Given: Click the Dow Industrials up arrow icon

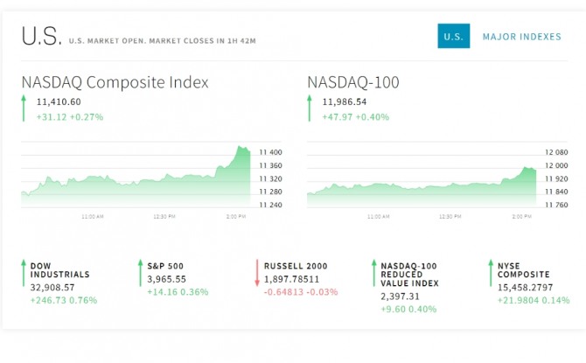Looking at the screenshot, I should 23,278.
